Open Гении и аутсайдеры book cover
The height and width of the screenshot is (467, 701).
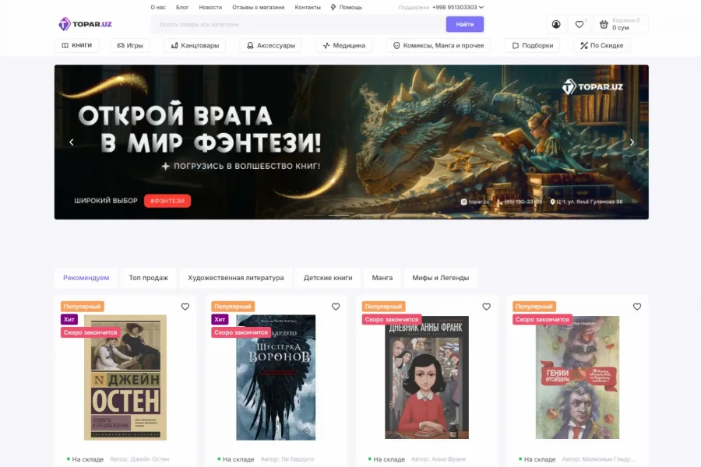[x=577, y=377]
